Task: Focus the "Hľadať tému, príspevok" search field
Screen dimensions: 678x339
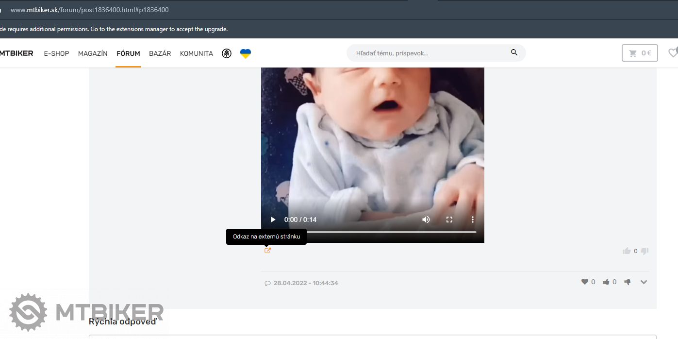Action: [427, 53]
